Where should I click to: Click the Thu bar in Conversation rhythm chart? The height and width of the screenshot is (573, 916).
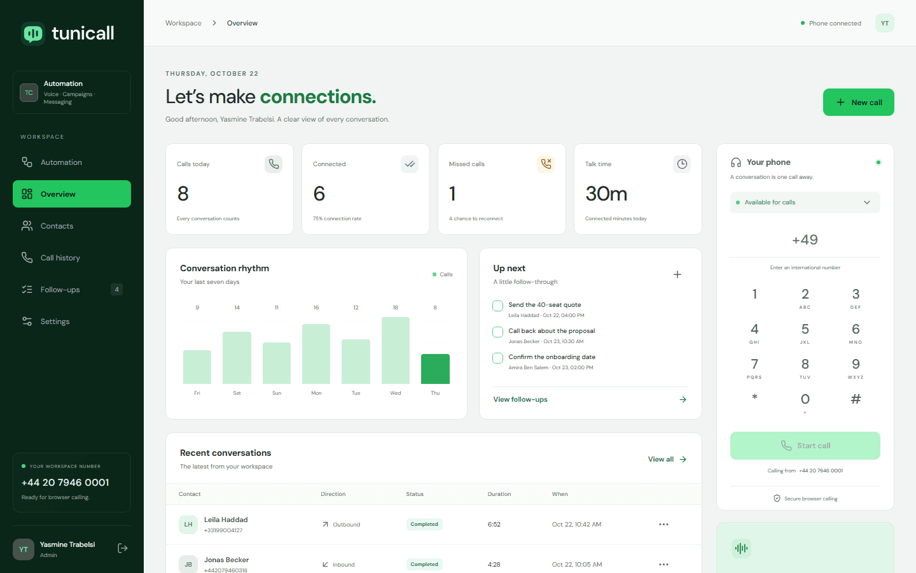click(435, 369)
